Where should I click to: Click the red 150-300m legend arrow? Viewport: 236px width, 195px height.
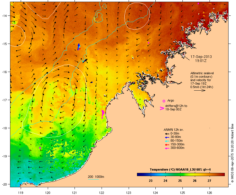point(167,145)
